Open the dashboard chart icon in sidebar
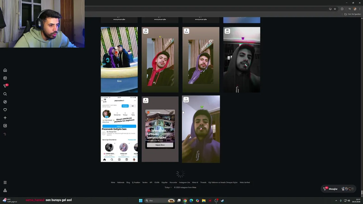The image size is (363, 204). (5, 126)
